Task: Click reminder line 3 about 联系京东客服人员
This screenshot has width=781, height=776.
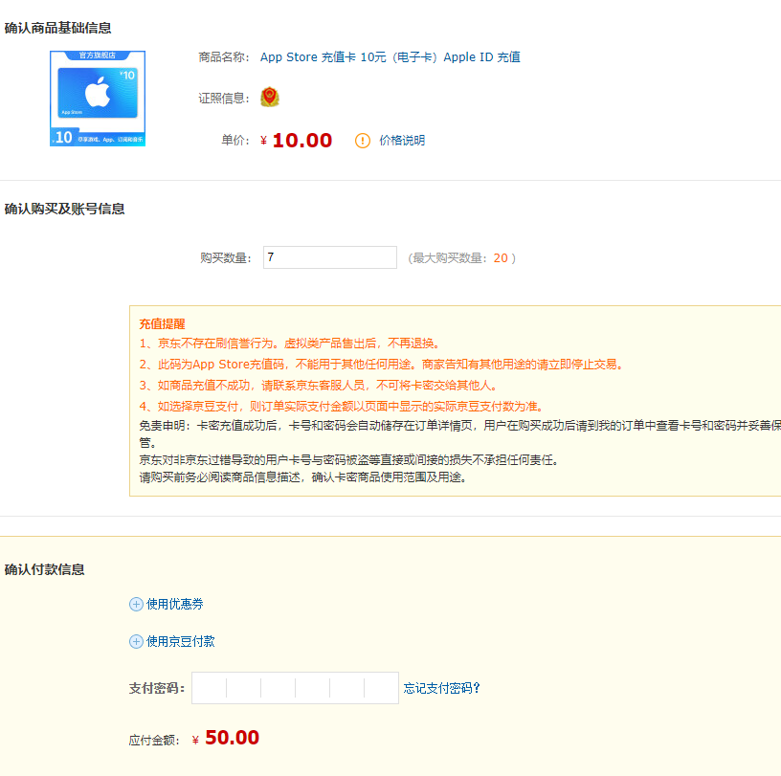Action: [x=319, y=386]
